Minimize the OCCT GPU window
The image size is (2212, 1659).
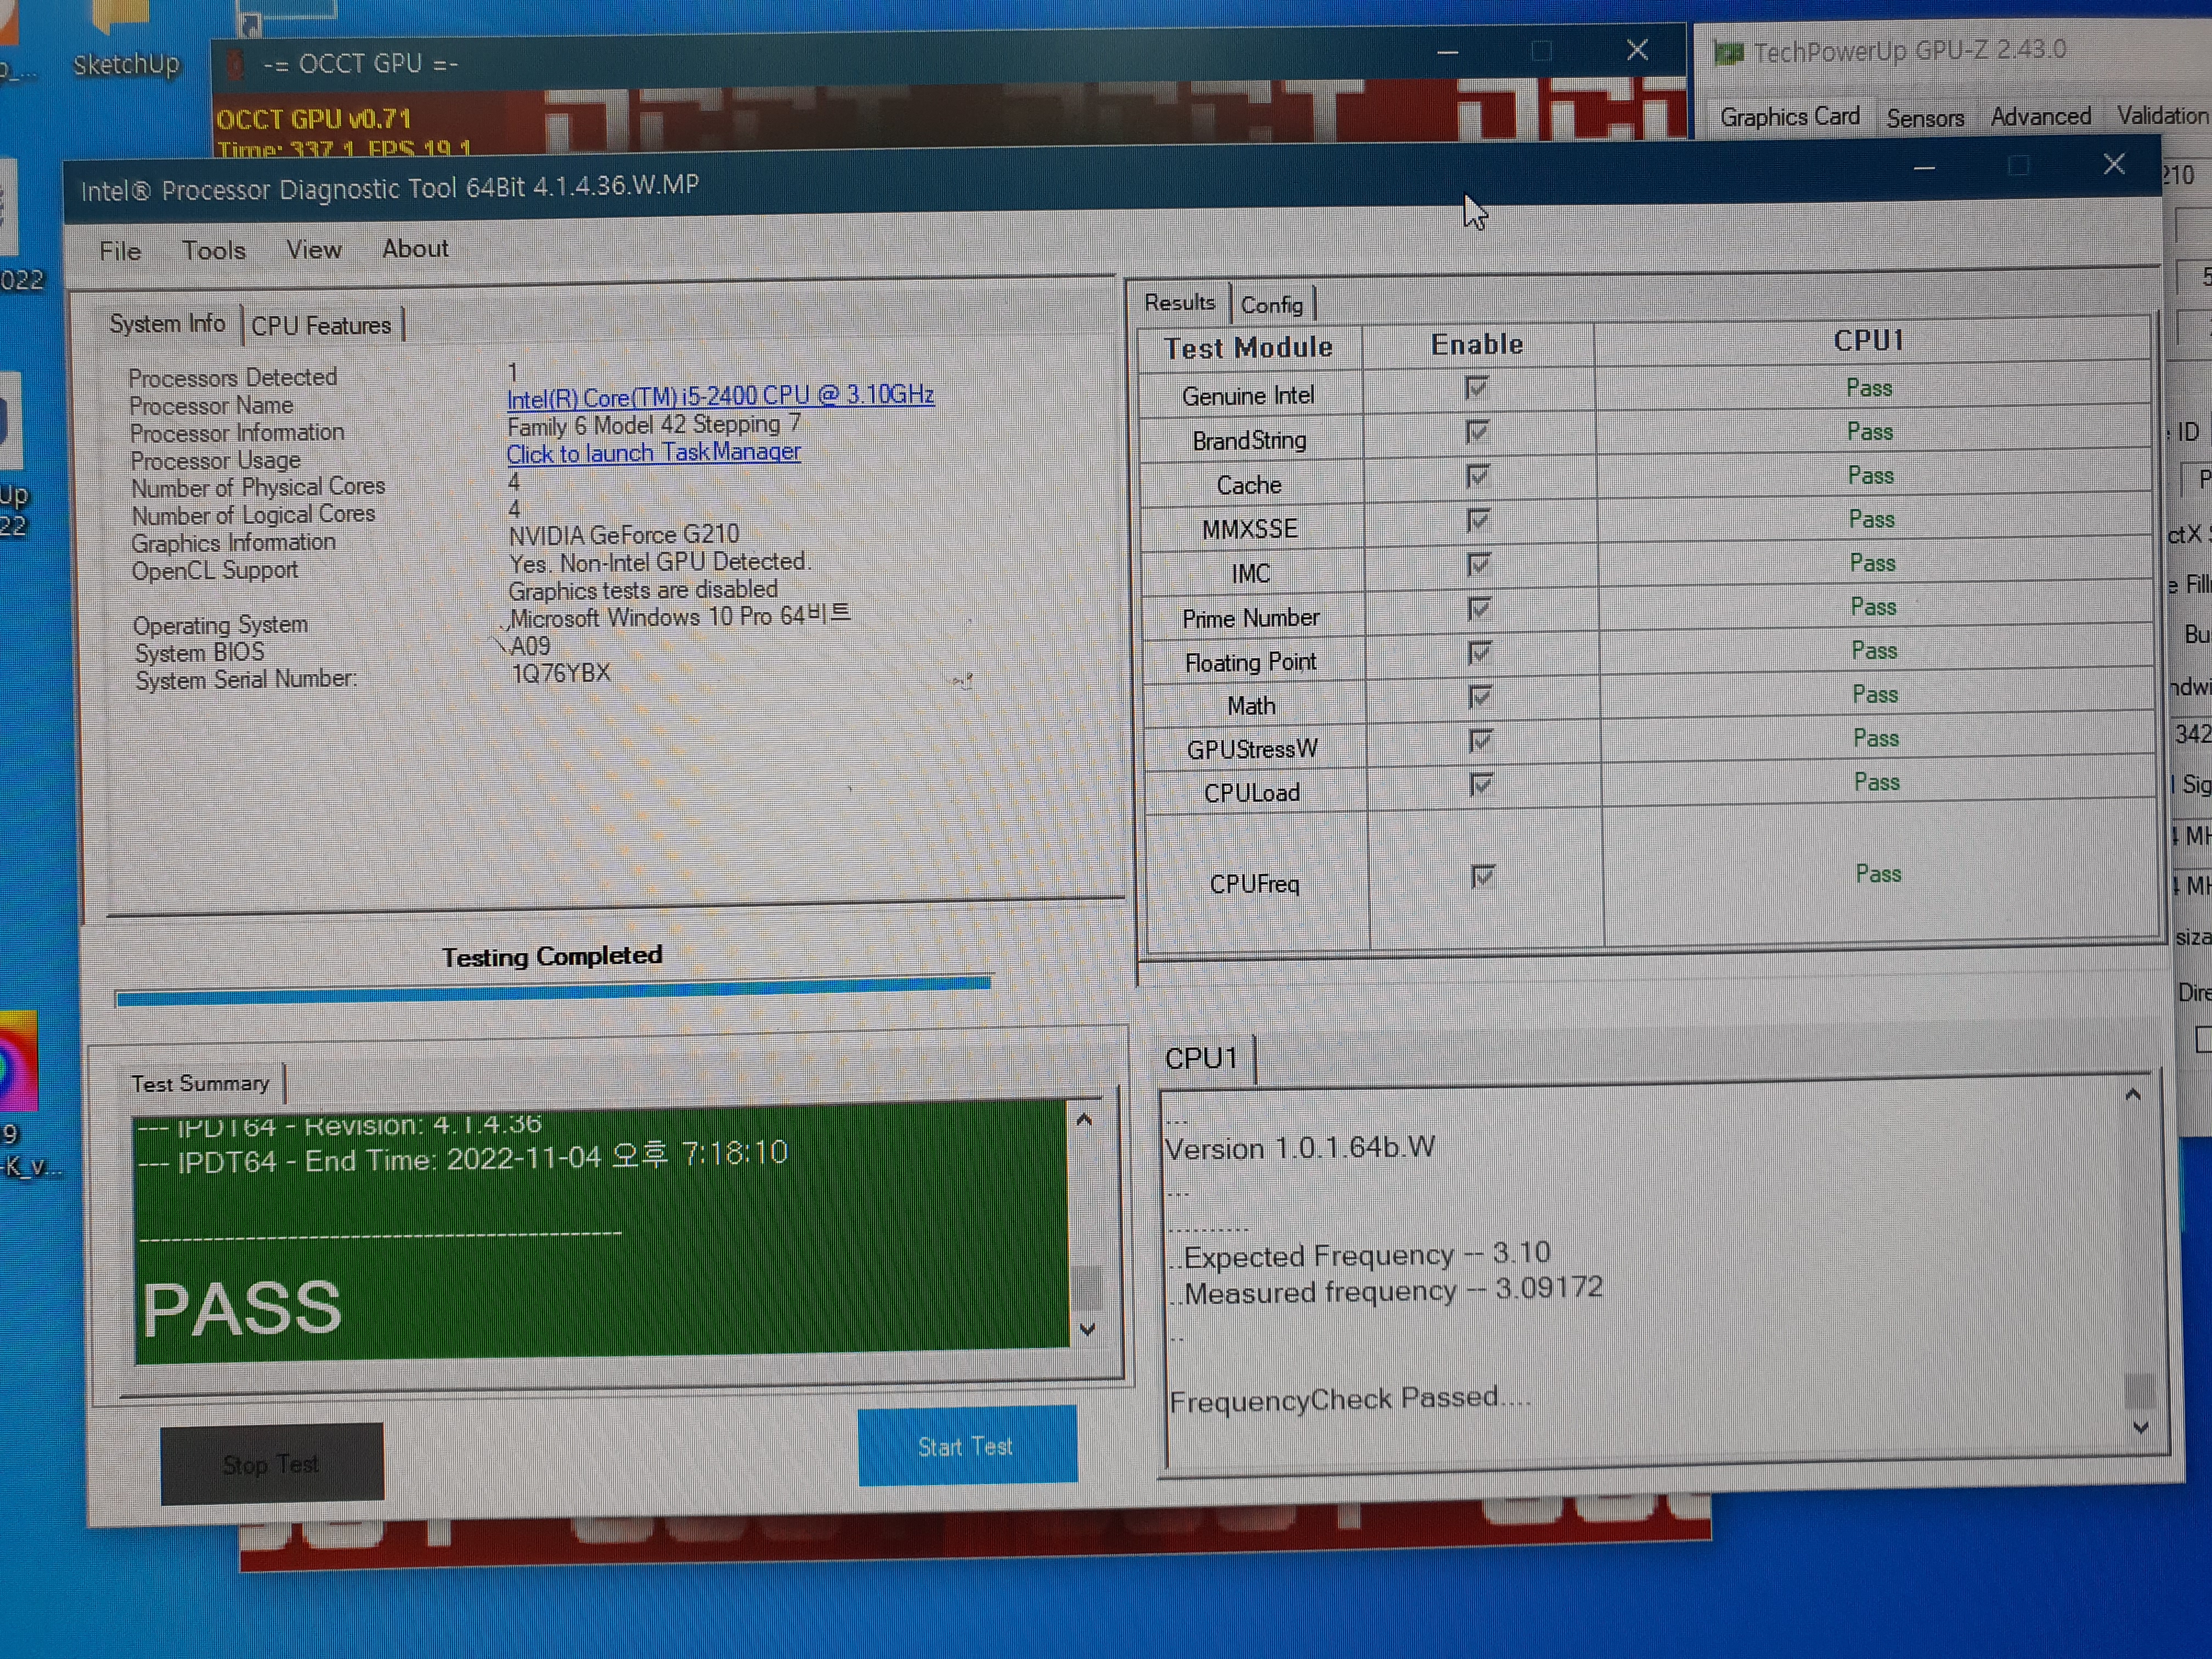point(1447,53)
